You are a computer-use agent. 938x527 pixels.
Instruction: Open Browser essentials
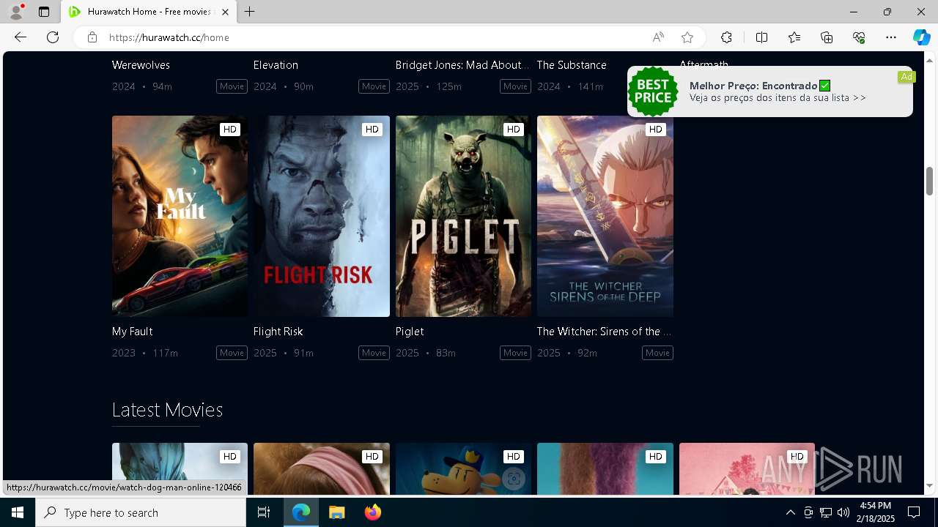pyautogui.click(x=859, y=37)
